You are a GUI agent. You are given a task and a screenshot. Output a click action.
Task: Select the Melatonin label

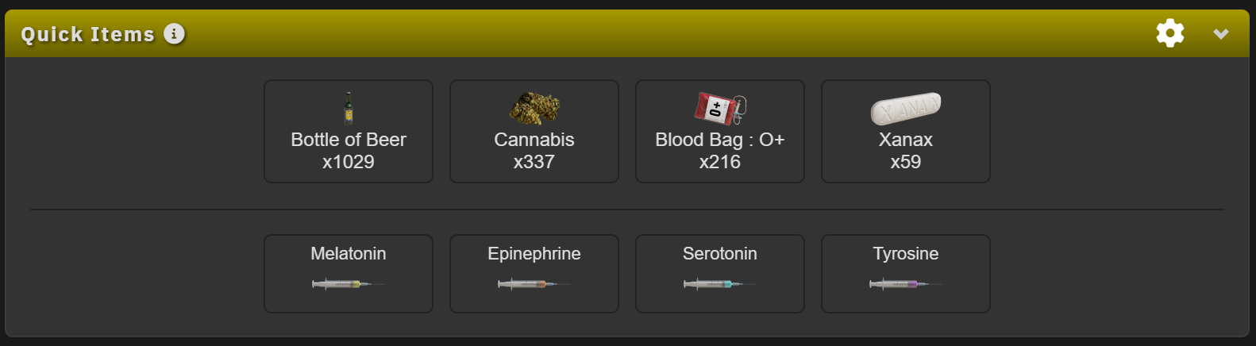[349, 254]
